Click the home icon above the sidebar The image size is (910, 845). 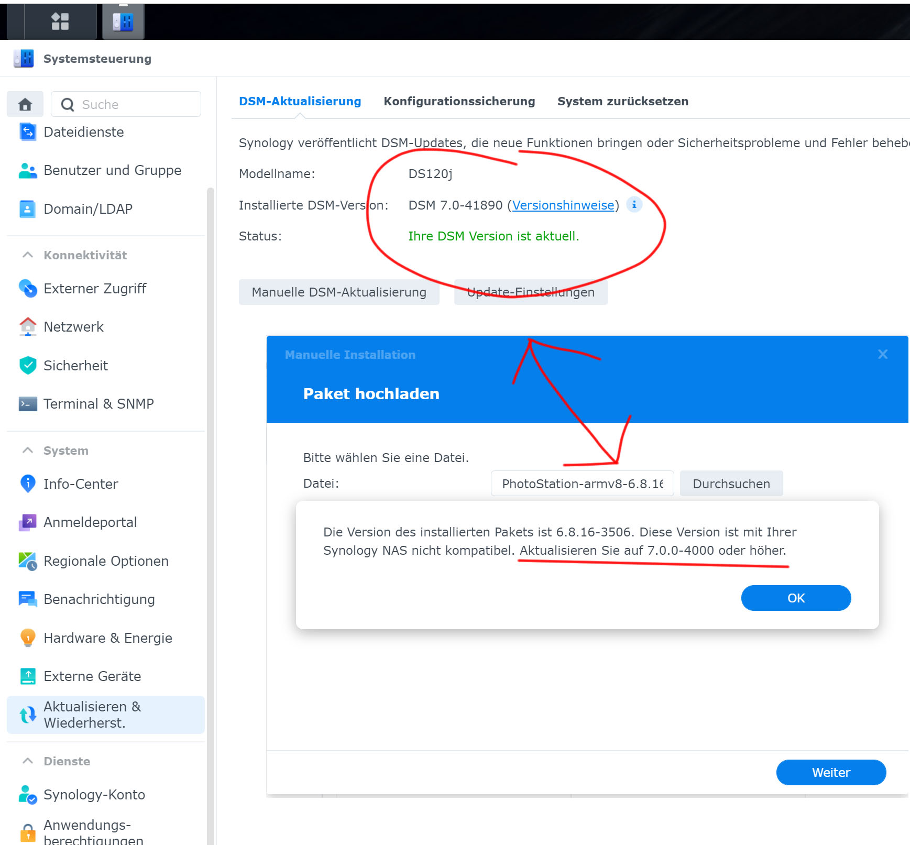point(25,104)
